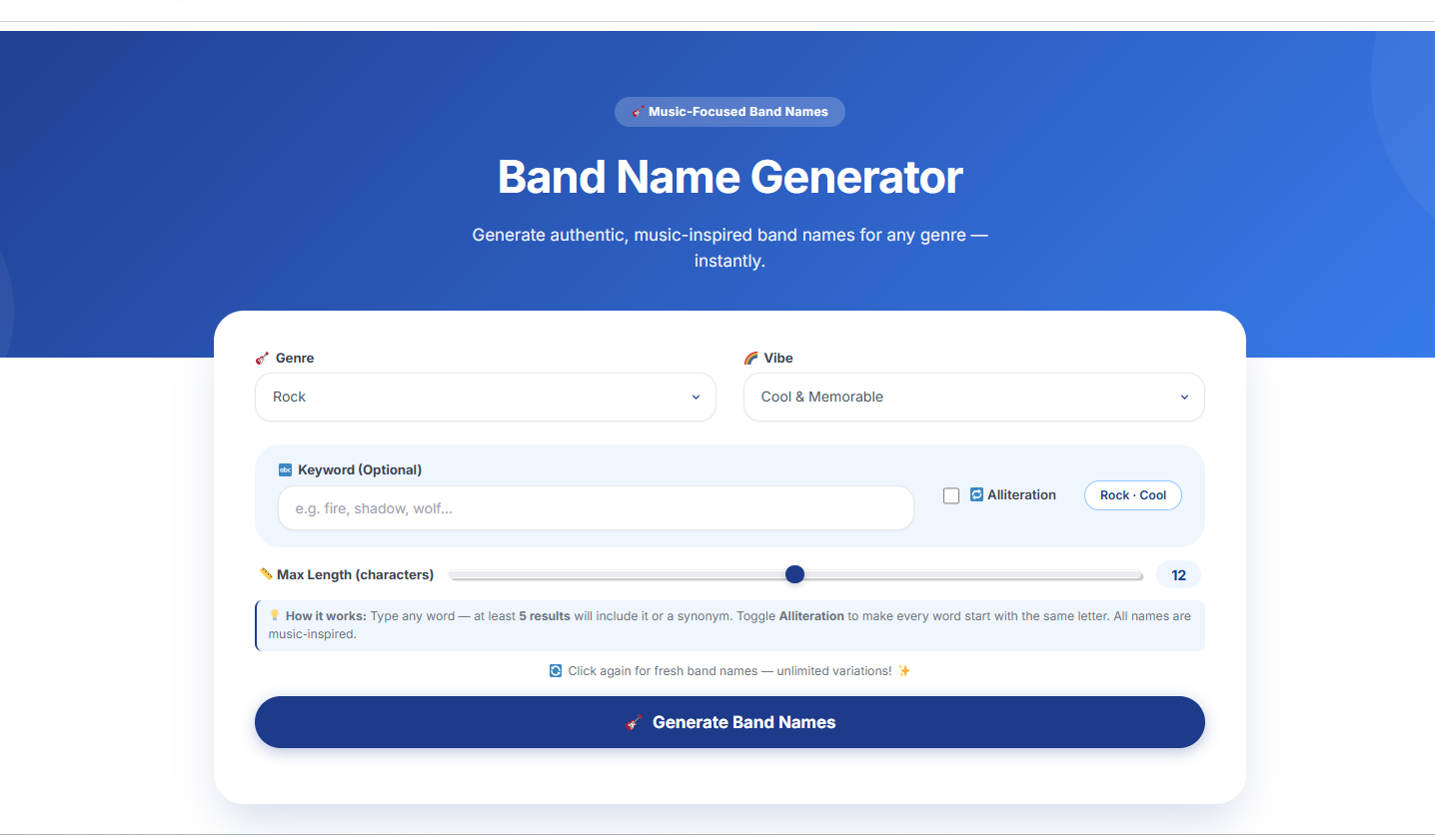The image size is (1435, 835).
Task: Click the How it works bold text
Action: 326,616
